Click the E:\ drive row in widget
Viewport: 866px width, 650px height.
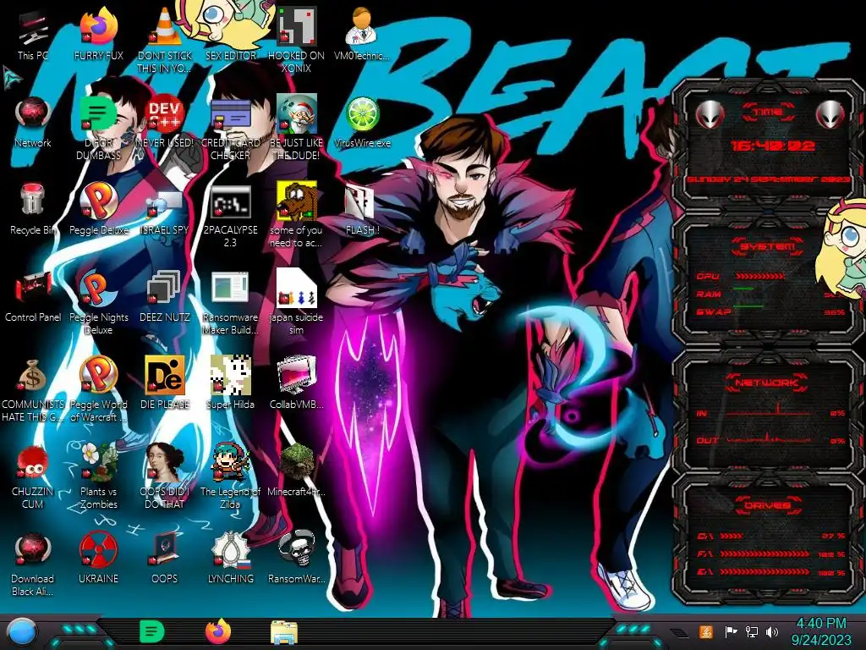point(771,572)
